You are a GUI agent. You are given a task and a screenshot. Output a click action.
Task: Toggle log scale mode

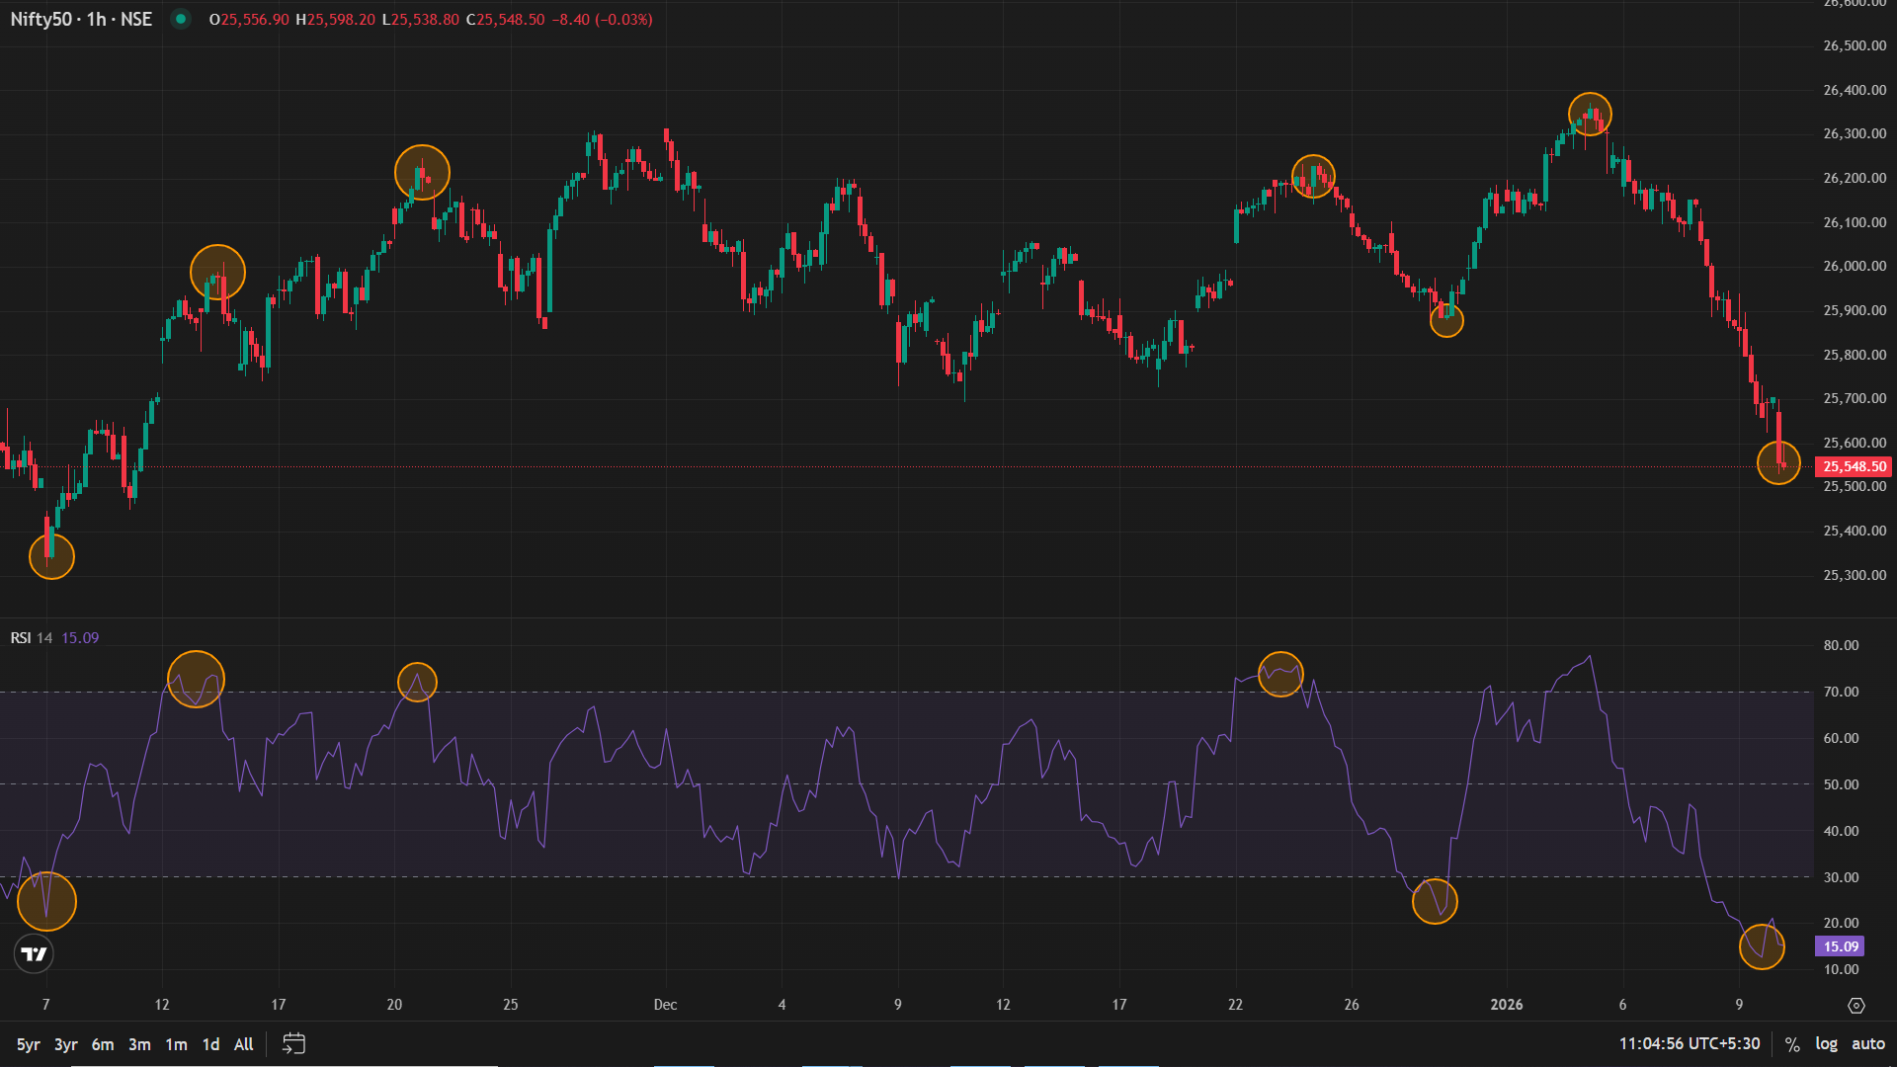click(1826, 1043)
